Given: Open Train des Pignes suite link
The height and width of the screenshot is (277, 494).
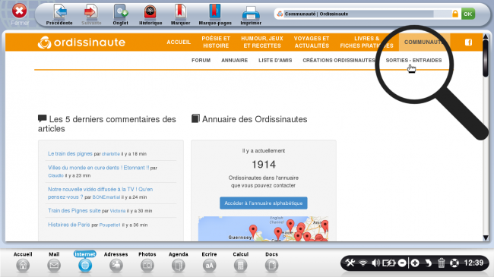Looking at the screenshot, I should pyautogui.click(x=74, y=210).
